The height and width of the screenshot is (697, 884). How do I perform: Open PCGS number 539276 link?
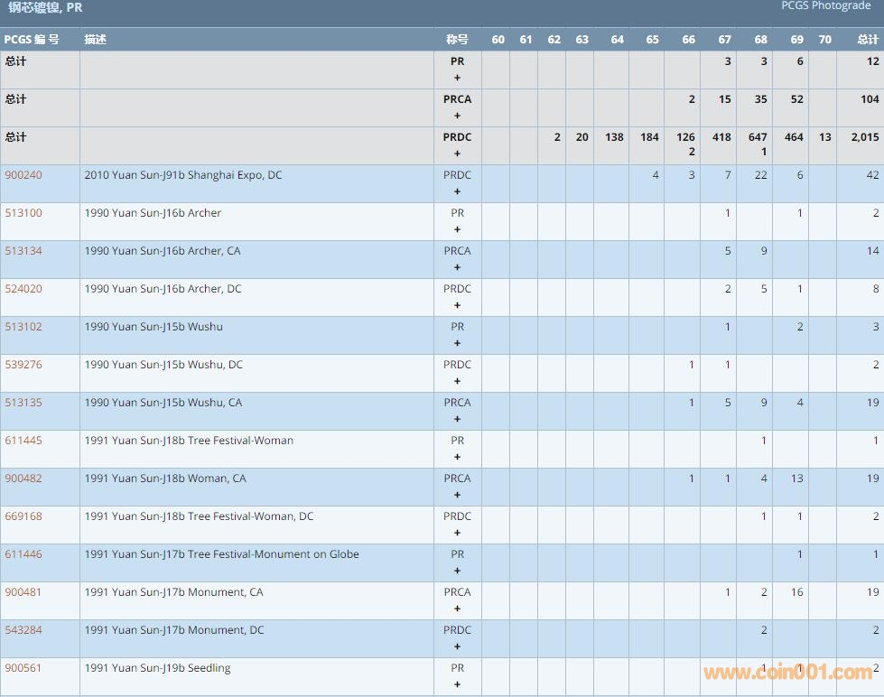tap(23, 365)
